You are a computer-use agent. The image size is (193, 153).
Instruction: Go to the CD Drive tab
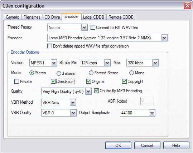(x=52, y=17)
